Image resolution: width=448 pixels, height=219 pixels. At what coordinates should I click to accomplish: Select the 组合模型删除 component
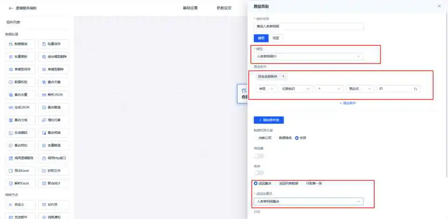[53, 57]
